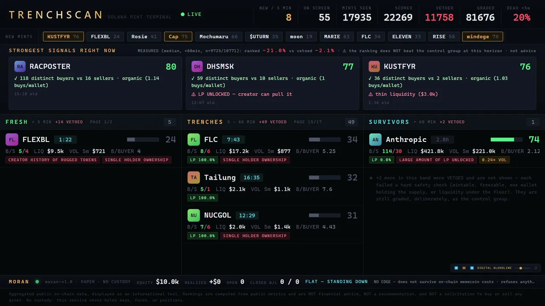This screenshot has height=306, width=545.
Task: Select the FLEXBL 24 new mint chip
Action: 105,37
